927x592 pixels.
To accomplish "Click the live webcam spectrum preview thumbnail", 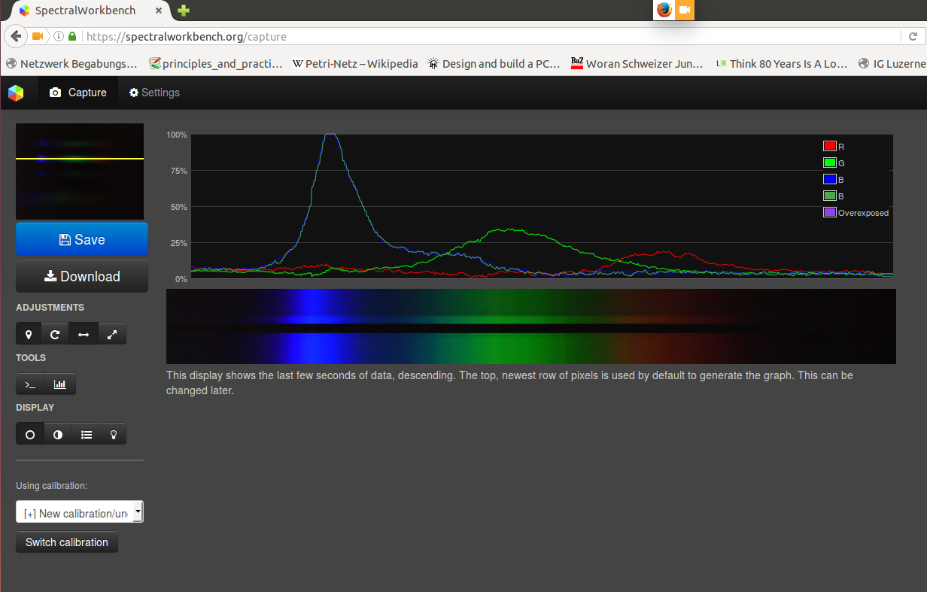I will point(79,171).
